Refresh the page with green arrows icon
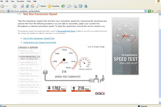The width and height of the screenshot is (161, 107). point(27,6)
